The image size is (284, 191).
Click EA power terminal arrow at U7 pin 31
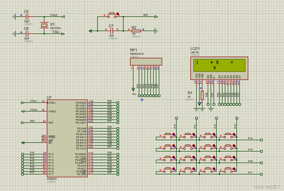click(23, 143)
